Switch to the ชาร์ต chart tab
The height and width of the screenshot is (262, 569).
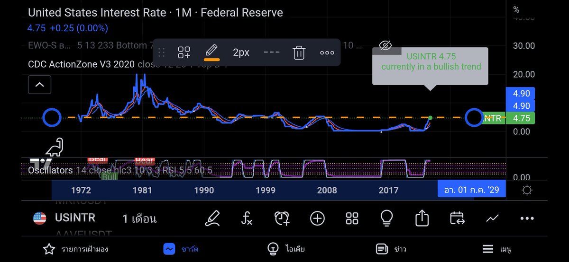181,249
